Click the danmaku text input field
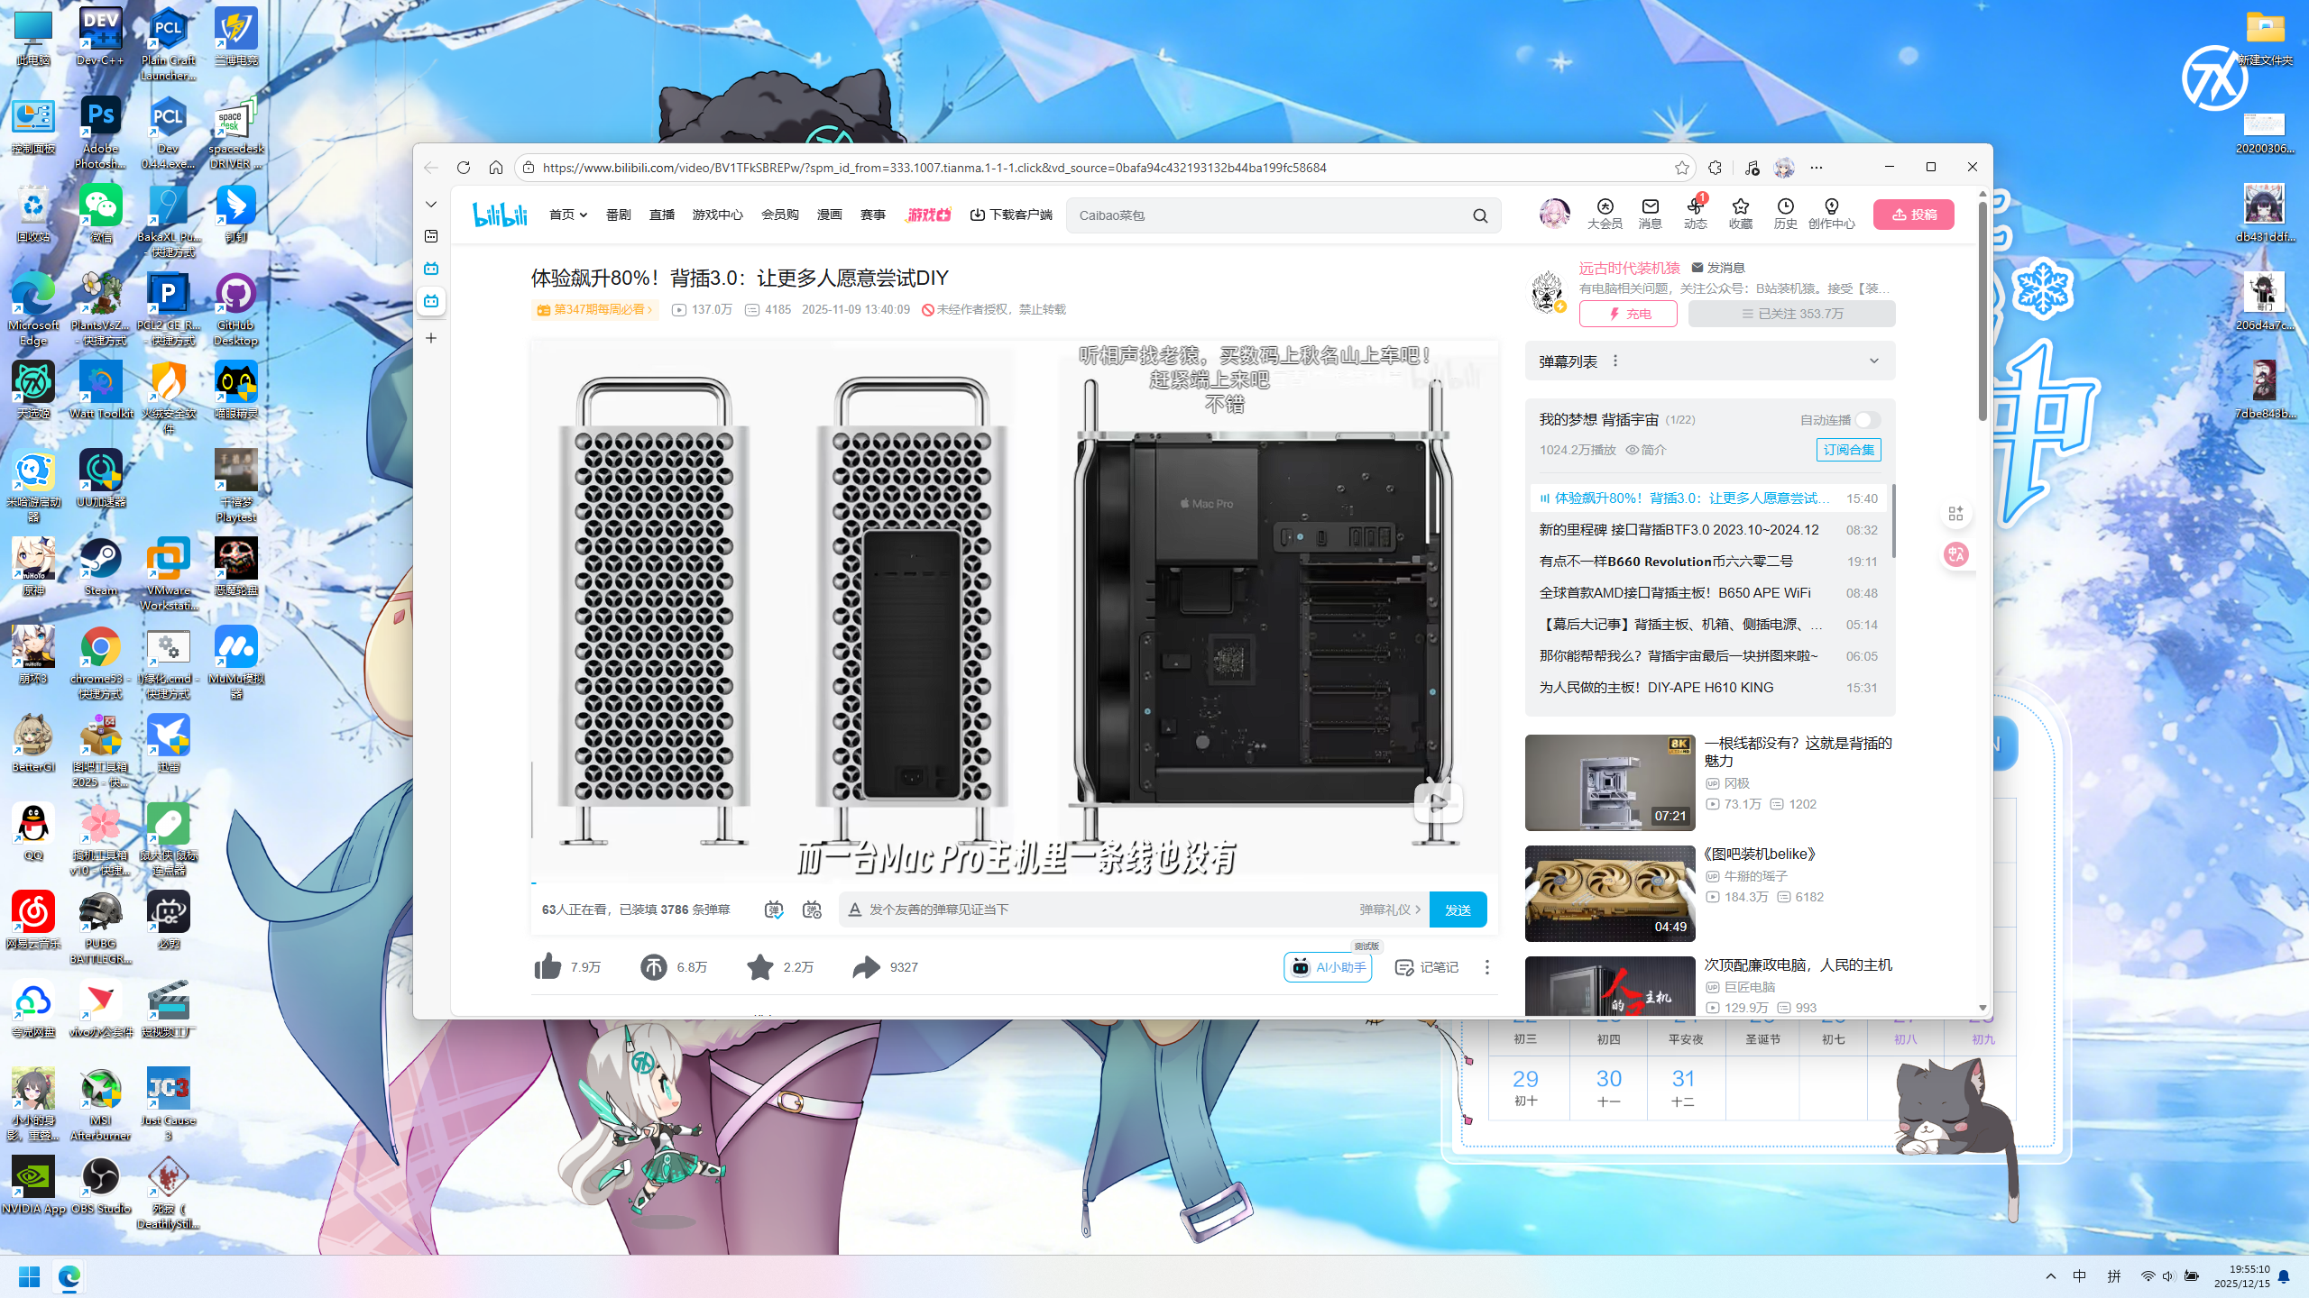 coord(1109,910)
